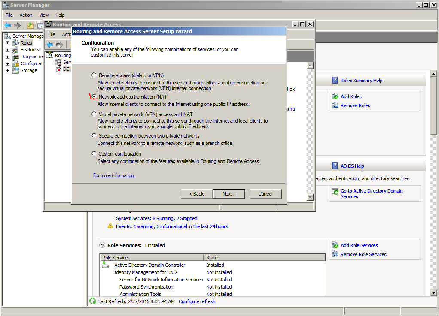Click back arrow in Routing and Remote Access toolbar
The image size is (439, 316).
50,45
